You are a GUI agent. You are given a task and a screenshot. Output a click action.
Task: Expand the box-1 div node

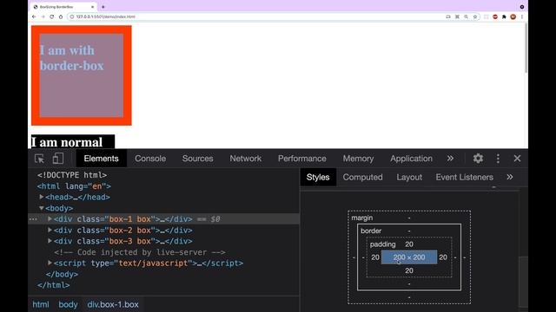point(50,219)
